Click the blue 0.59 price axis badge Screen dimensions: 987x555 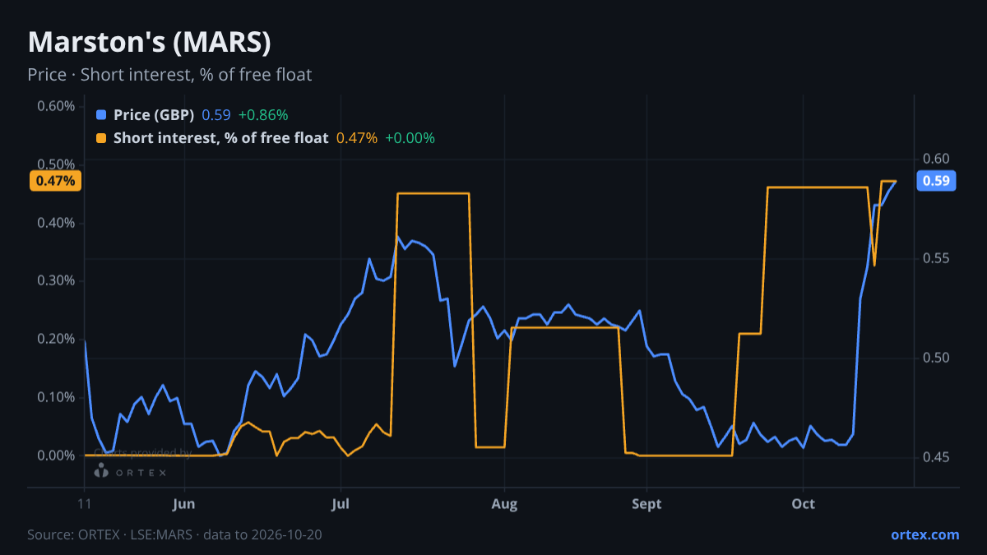(936, 181)
